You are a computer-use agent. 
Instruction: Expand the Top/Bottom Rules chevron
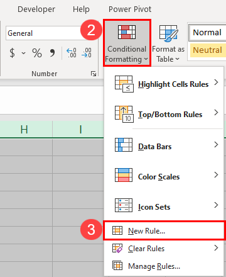217,113
